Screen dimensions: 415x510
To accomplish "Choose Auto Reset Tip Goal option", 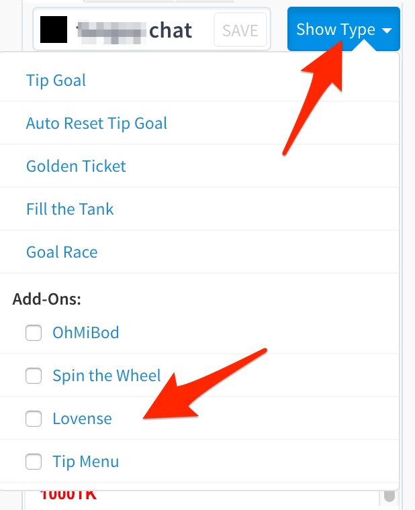I will pyautogui.click(x=97, y=123).
